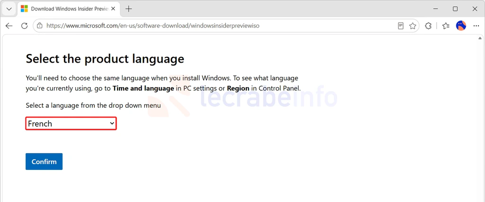Image resolution: width=485 pixels, height=202 pixels.
Task: Reload the page with the refresh icon
Action: (x=25, y=26)
